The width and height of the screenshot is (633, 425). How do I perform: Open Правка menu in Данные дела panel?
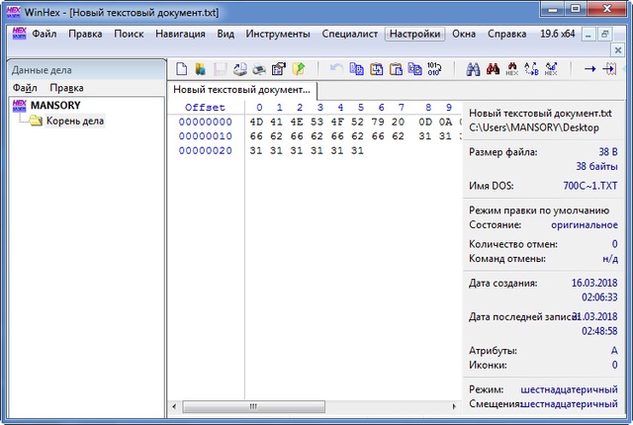[66, 88]
